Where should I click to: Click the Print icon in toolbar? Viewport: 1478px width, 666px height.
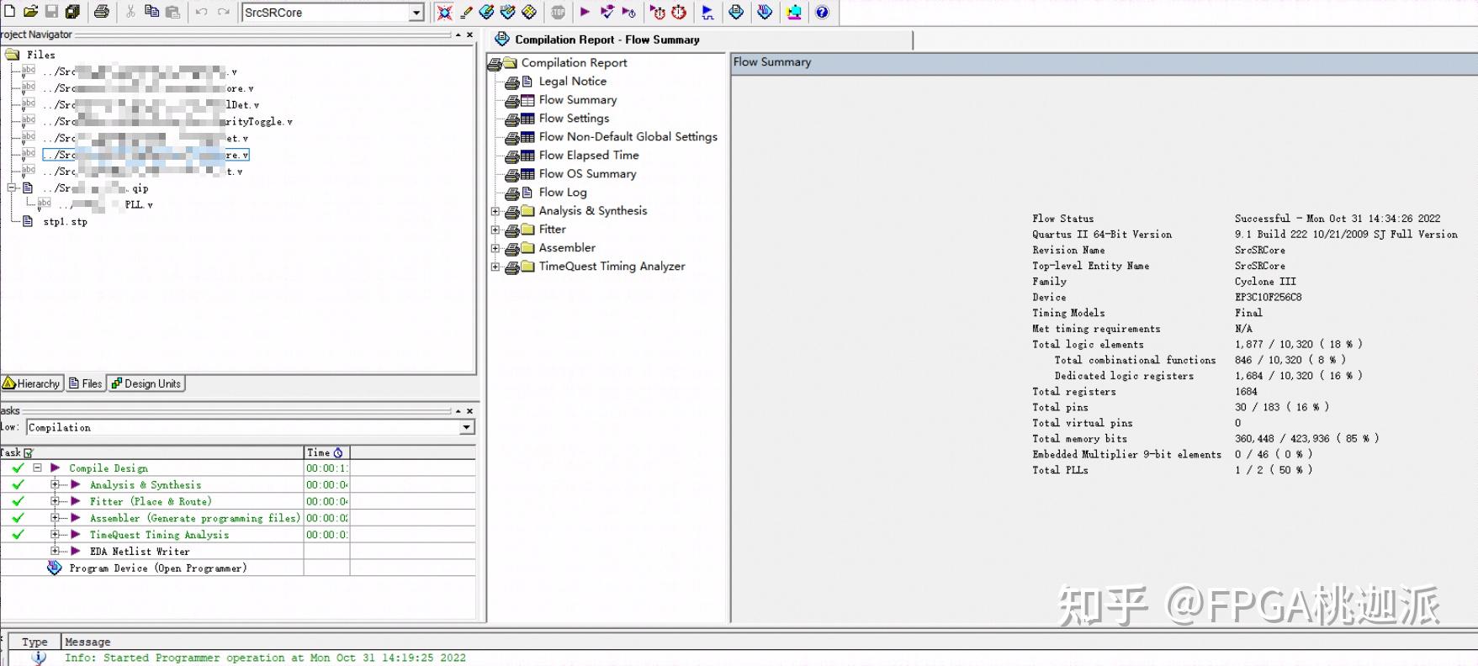click(x=102, y=12)
